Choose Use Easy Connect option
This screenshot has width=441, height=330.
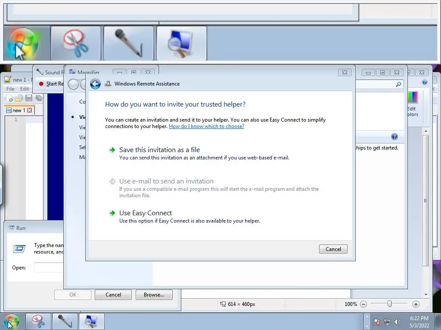pyautogui.click(x=146, y=213)
